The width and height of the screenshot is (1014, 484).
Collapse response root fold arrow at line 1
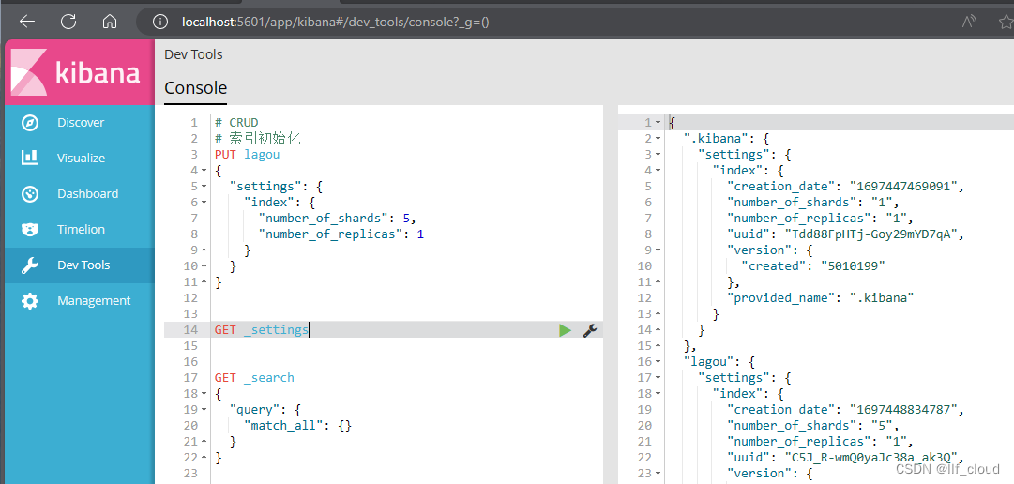658,123
